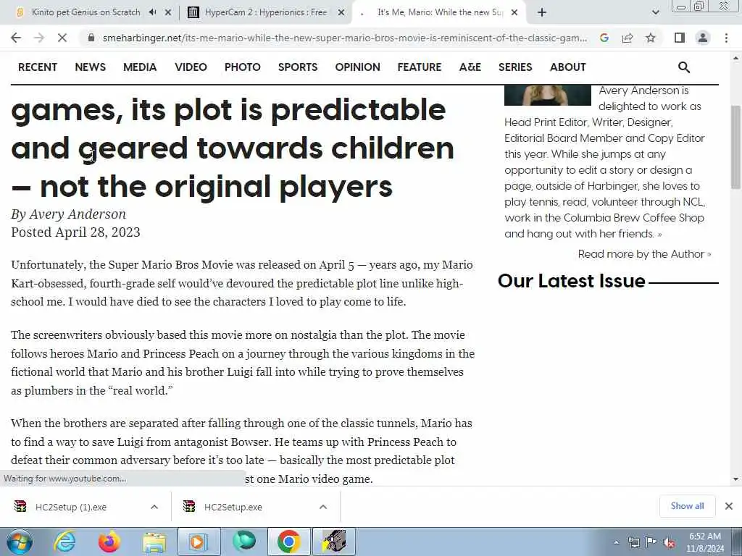Viewport: 742px width, 556px height.
Task: Open Google search side icon in address bar
Action: pyautogui.click(x=604, y=38)
